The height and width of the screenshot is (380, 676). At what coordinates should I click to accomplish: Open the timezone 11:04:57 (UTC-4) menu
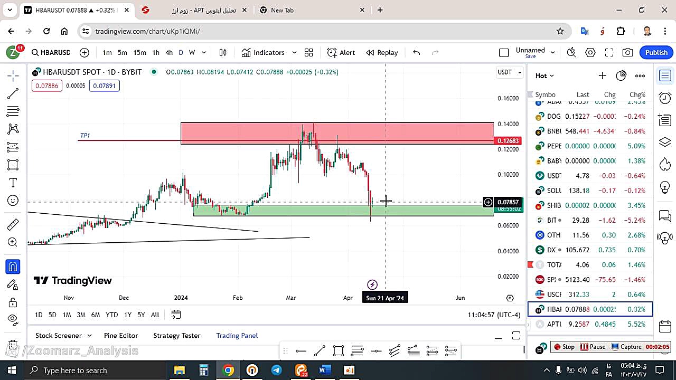click(x=494, y=315)
